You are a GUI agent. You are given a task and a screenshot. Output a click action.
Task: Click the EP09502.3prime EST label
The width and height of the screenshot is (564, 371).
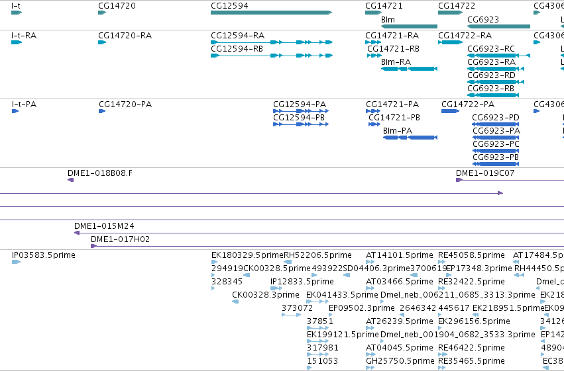[x=362, y=308]
